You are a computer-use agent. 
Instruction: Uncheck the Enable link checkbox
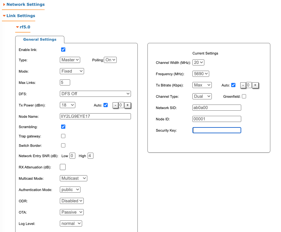pos(63,50)
